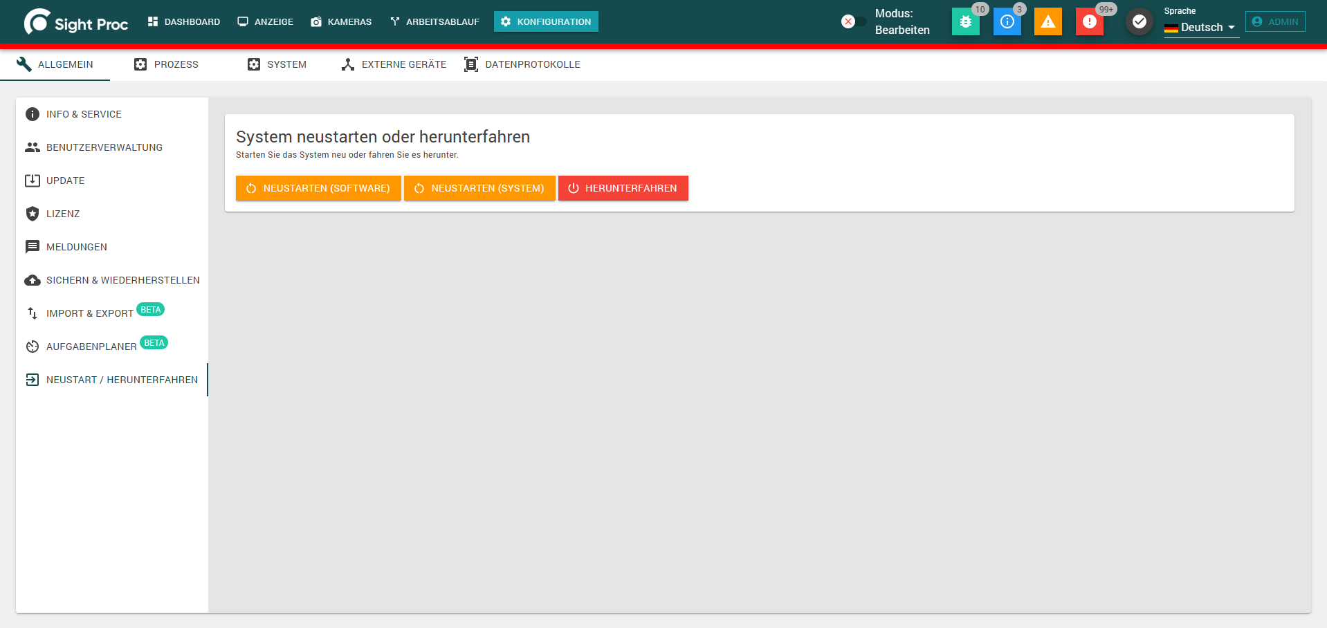Viewport: 1327px width, 628px height.
Task: Click the red Herunterfahren button
Action: [x=623, y=188]
